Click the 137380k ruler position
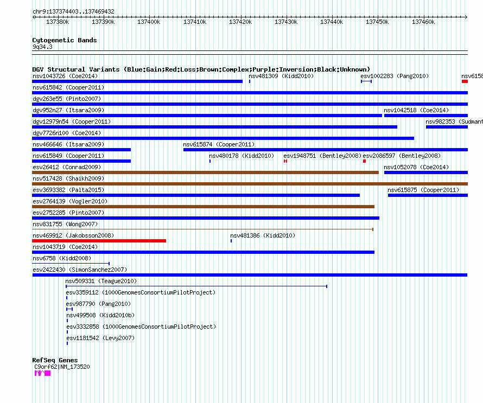This screenshot has width=483, height=403. [58, 22]
